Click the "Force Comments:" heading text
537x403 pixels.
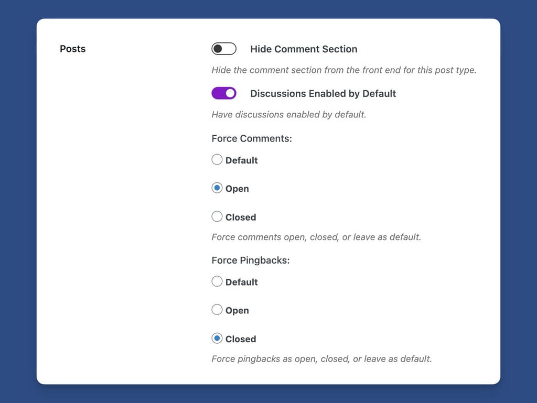(x=252, y=138)
